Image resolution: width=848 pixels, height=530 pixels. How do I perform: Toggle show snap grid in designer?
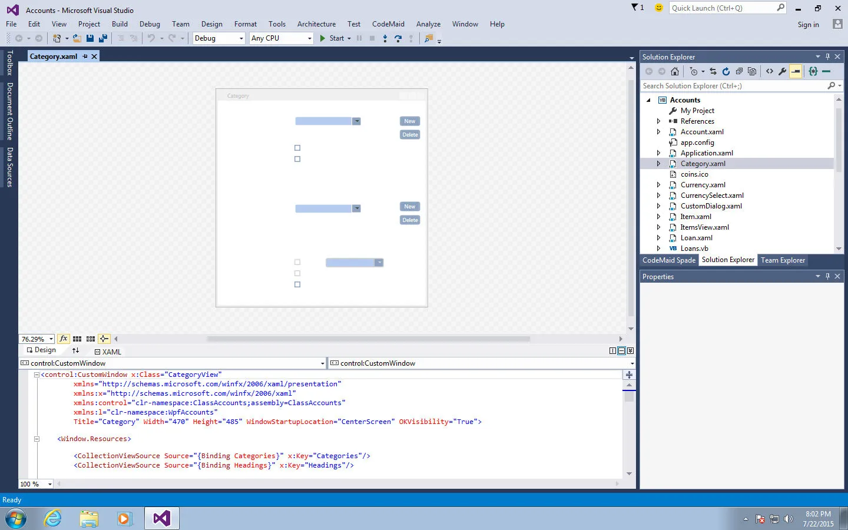coord(77,339)
